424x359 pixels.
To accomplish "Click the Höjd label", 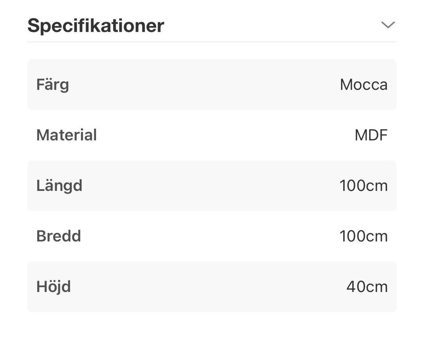I will (x=53, y=287).
